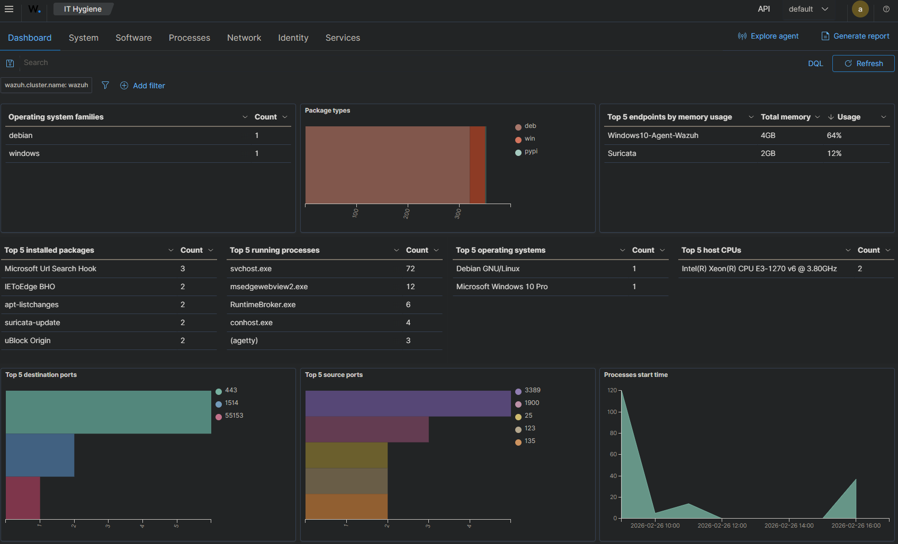The image size is (898, 544).
Task: Open Total memory column chevron menu
Action: point(818,117)
